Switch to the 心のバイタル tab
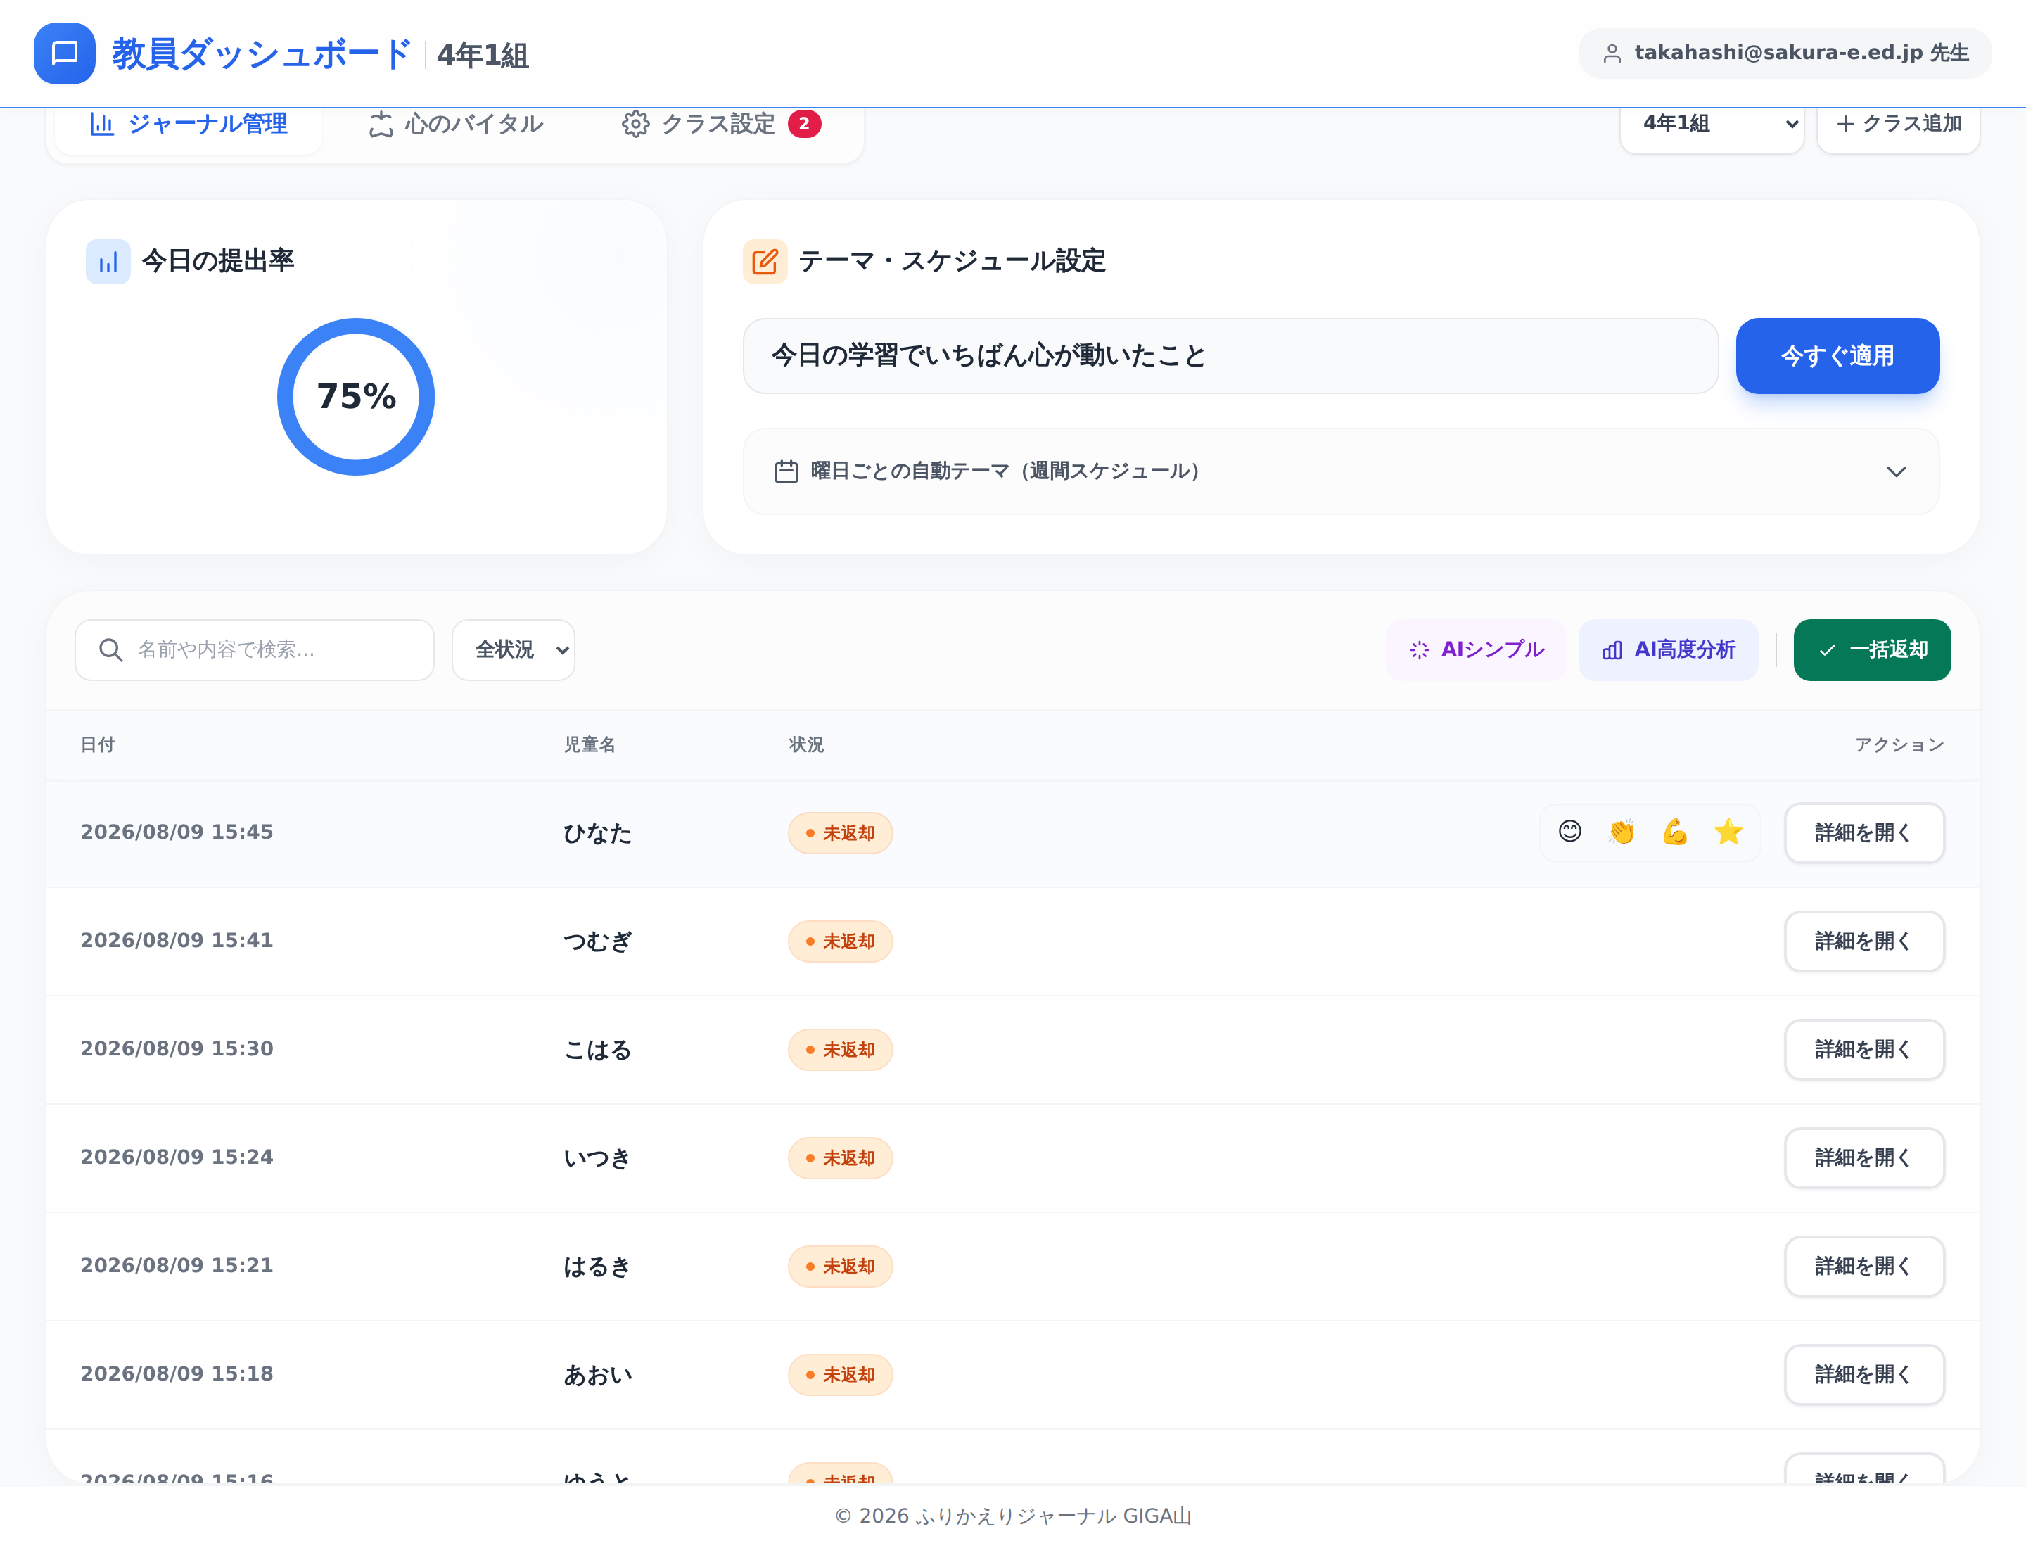Viewport: 2026px width, 1548px height. (x=456, y=123)
